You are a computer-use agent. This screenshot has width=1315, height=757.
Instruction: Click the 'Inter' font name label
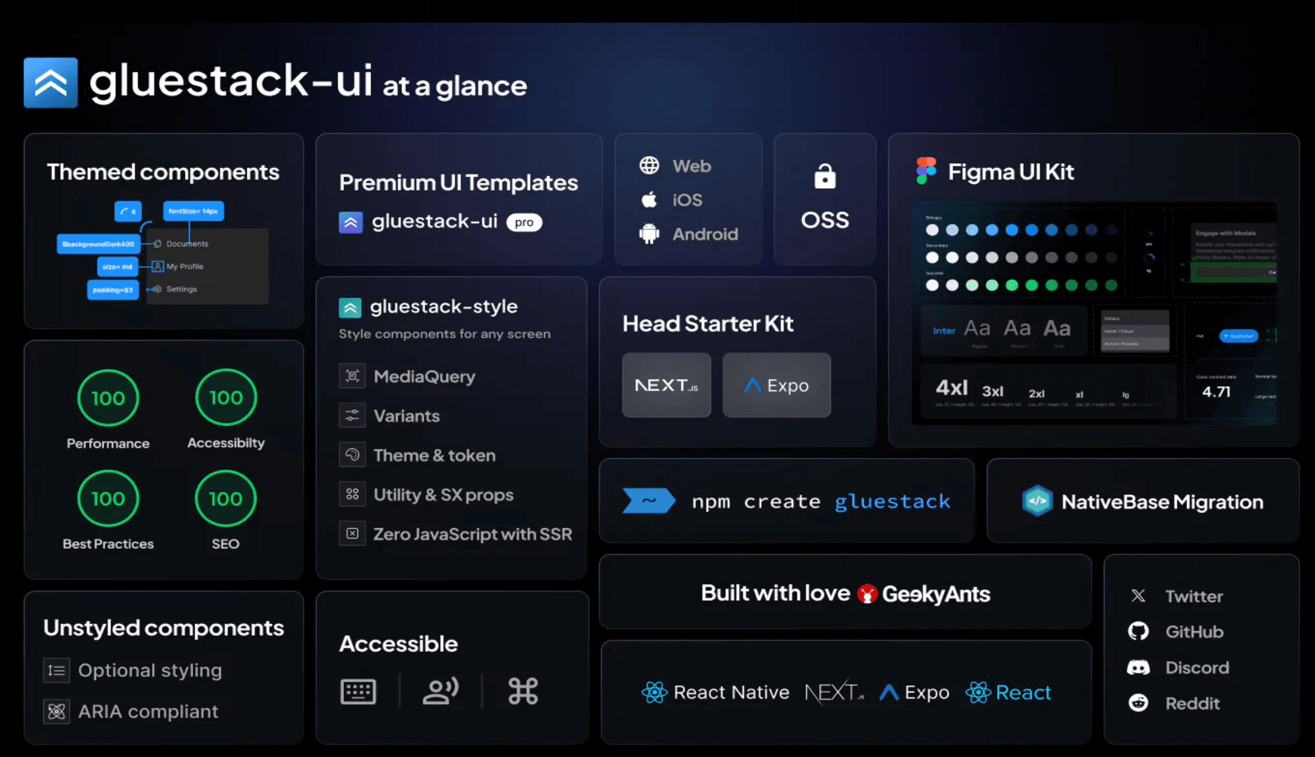(x=944, y=330)
